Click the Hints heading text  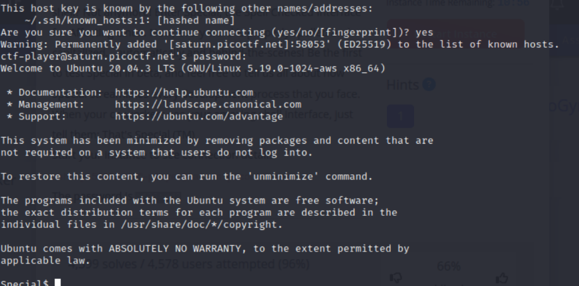(x=403, y=84)
